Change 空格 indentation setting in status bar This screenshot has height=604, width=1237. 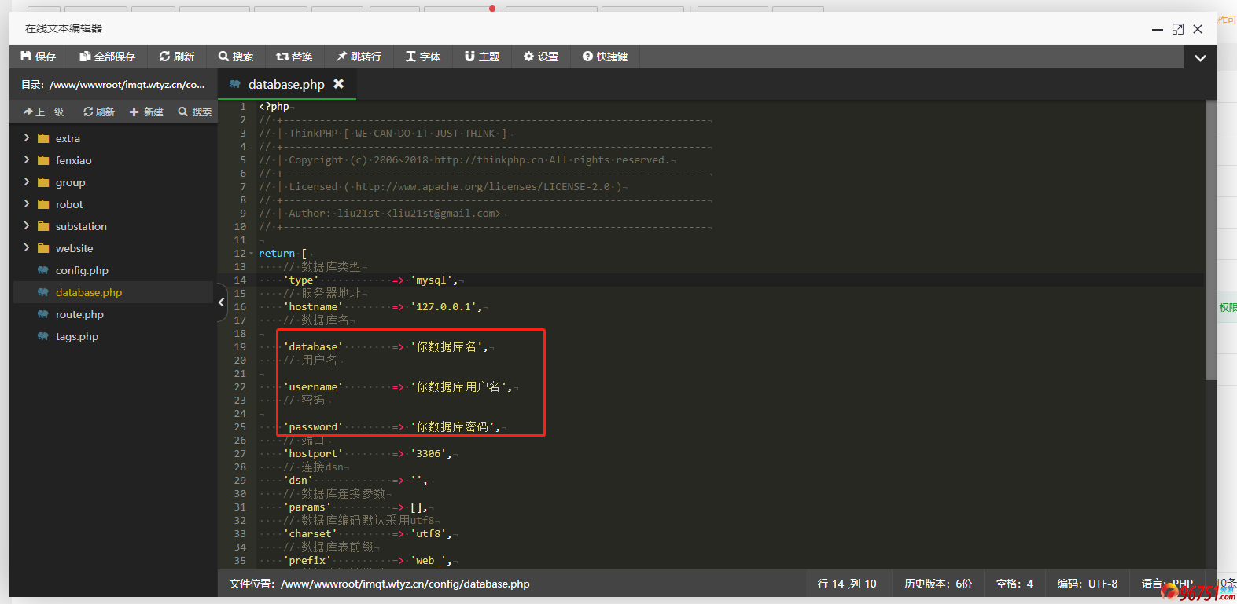(1014, 584)
